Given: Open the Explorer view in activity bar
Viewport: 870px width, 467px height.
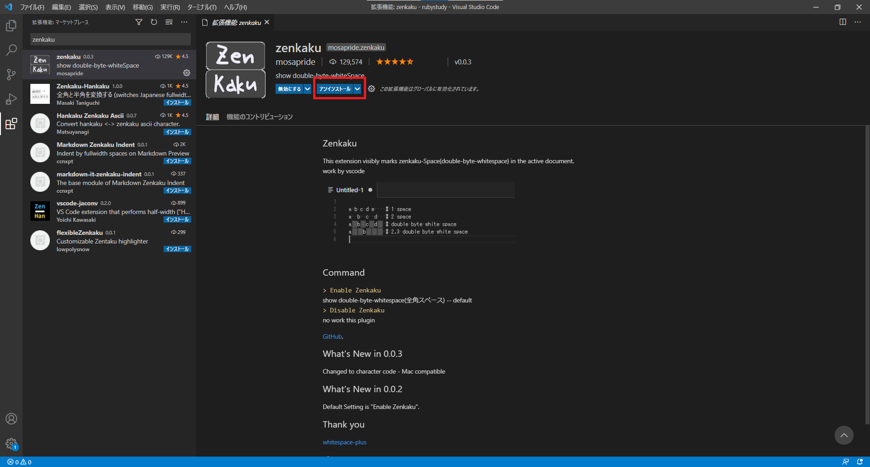Looking at the screenshot, I should point(11,26).
